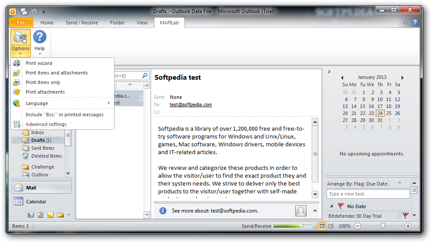Choose Print attachments
The image size is (432, 243).
click(45, 92)
